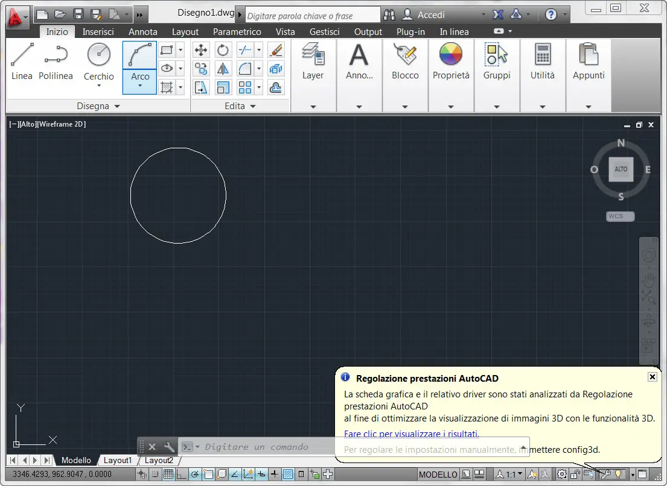Select the Rotate tool icon
The width and height of the screenshot is (667, 486).
pyautogui.click(x=223, y=50)
